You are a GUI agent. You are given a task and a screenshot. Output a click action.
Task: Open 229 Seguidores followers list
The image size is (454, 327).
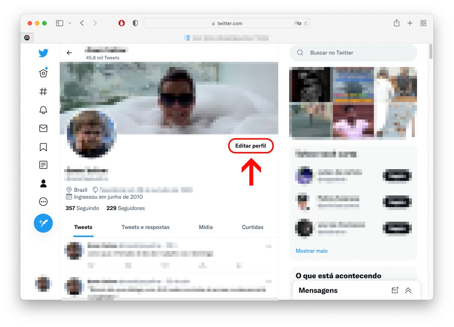pyautogui.click(x=125, y=208)
